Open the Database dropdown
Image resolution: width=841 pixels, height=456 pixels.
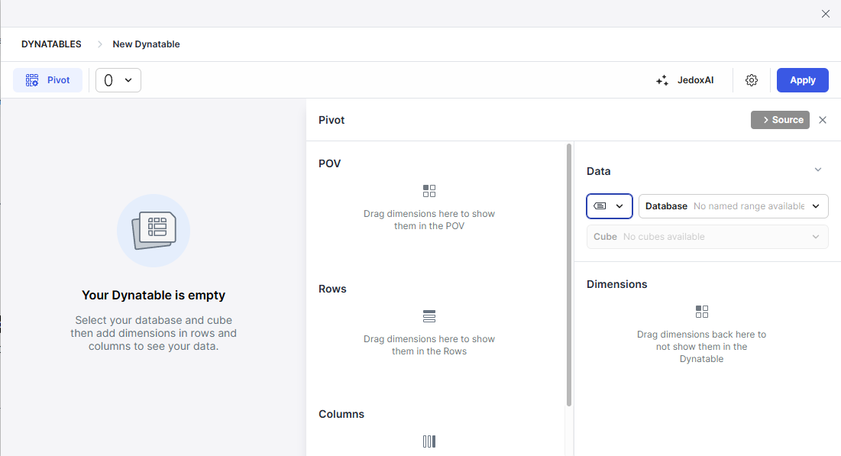733,206
